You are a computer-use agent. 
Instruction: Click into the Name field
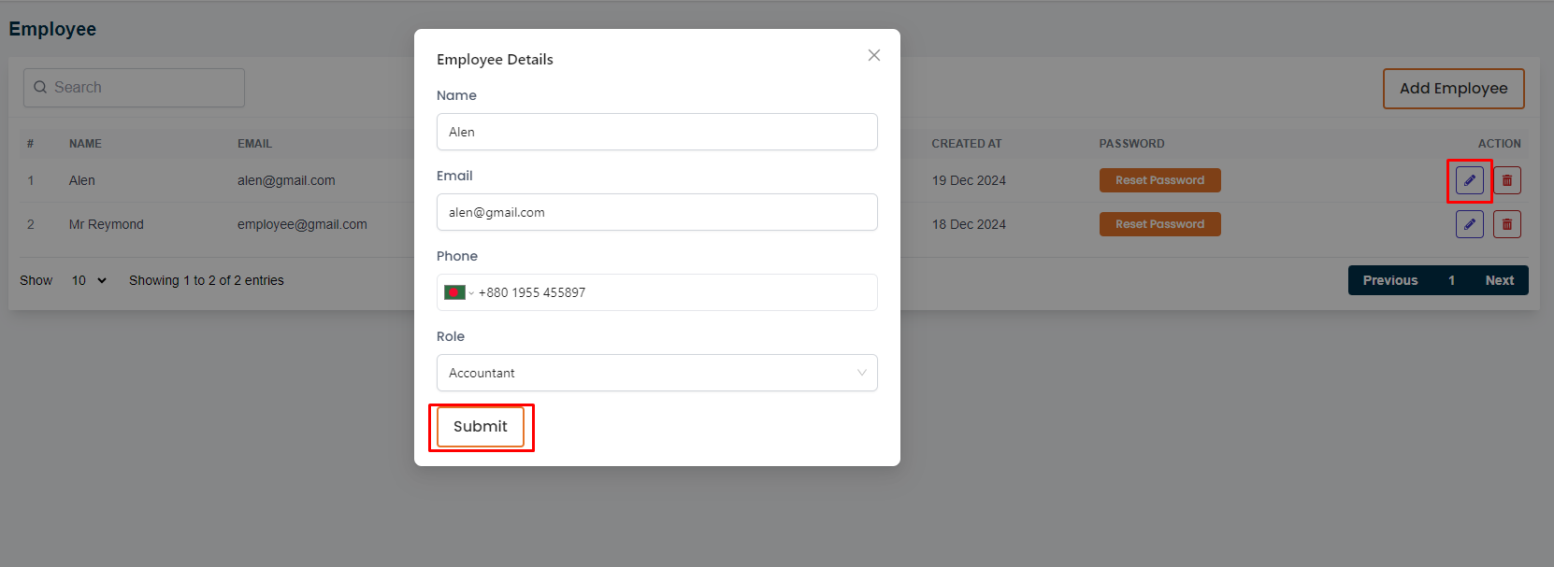click(x=656, y=132)
